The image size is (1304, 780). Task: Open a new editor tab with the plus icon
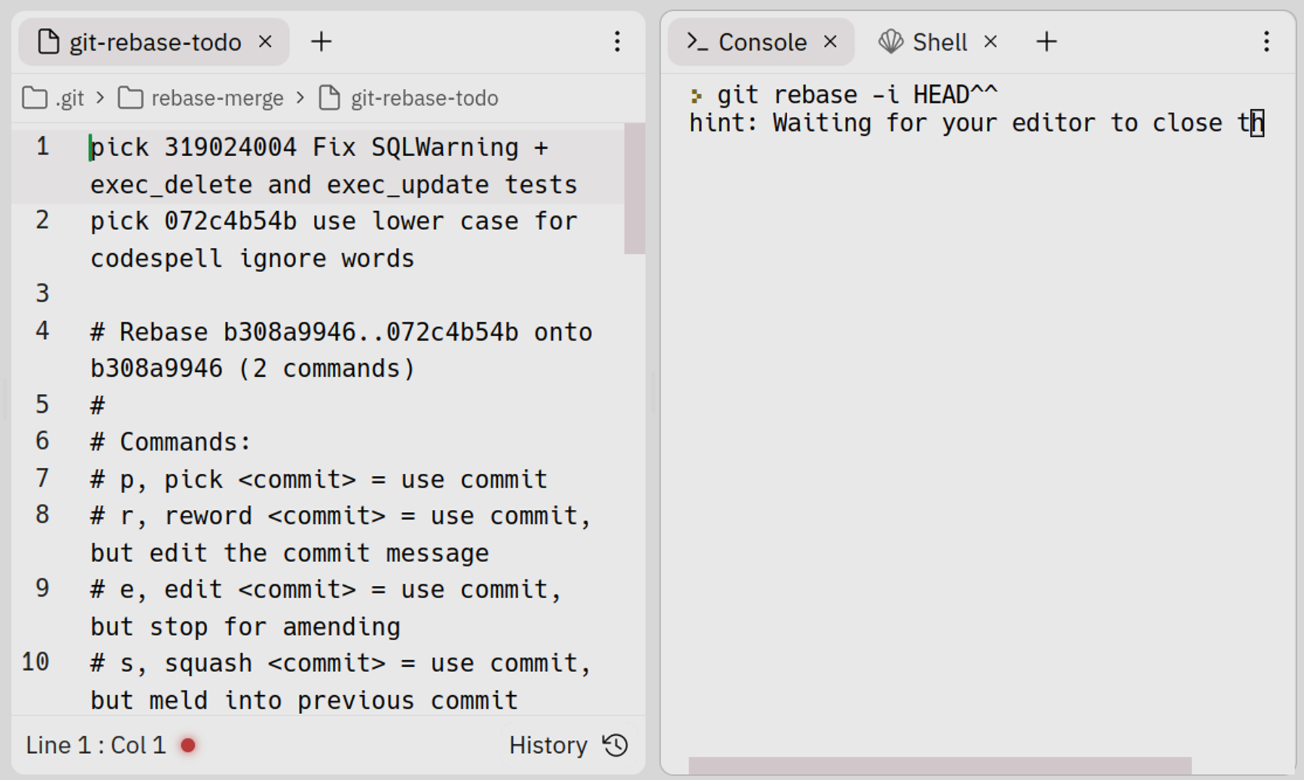coord(321,41)
